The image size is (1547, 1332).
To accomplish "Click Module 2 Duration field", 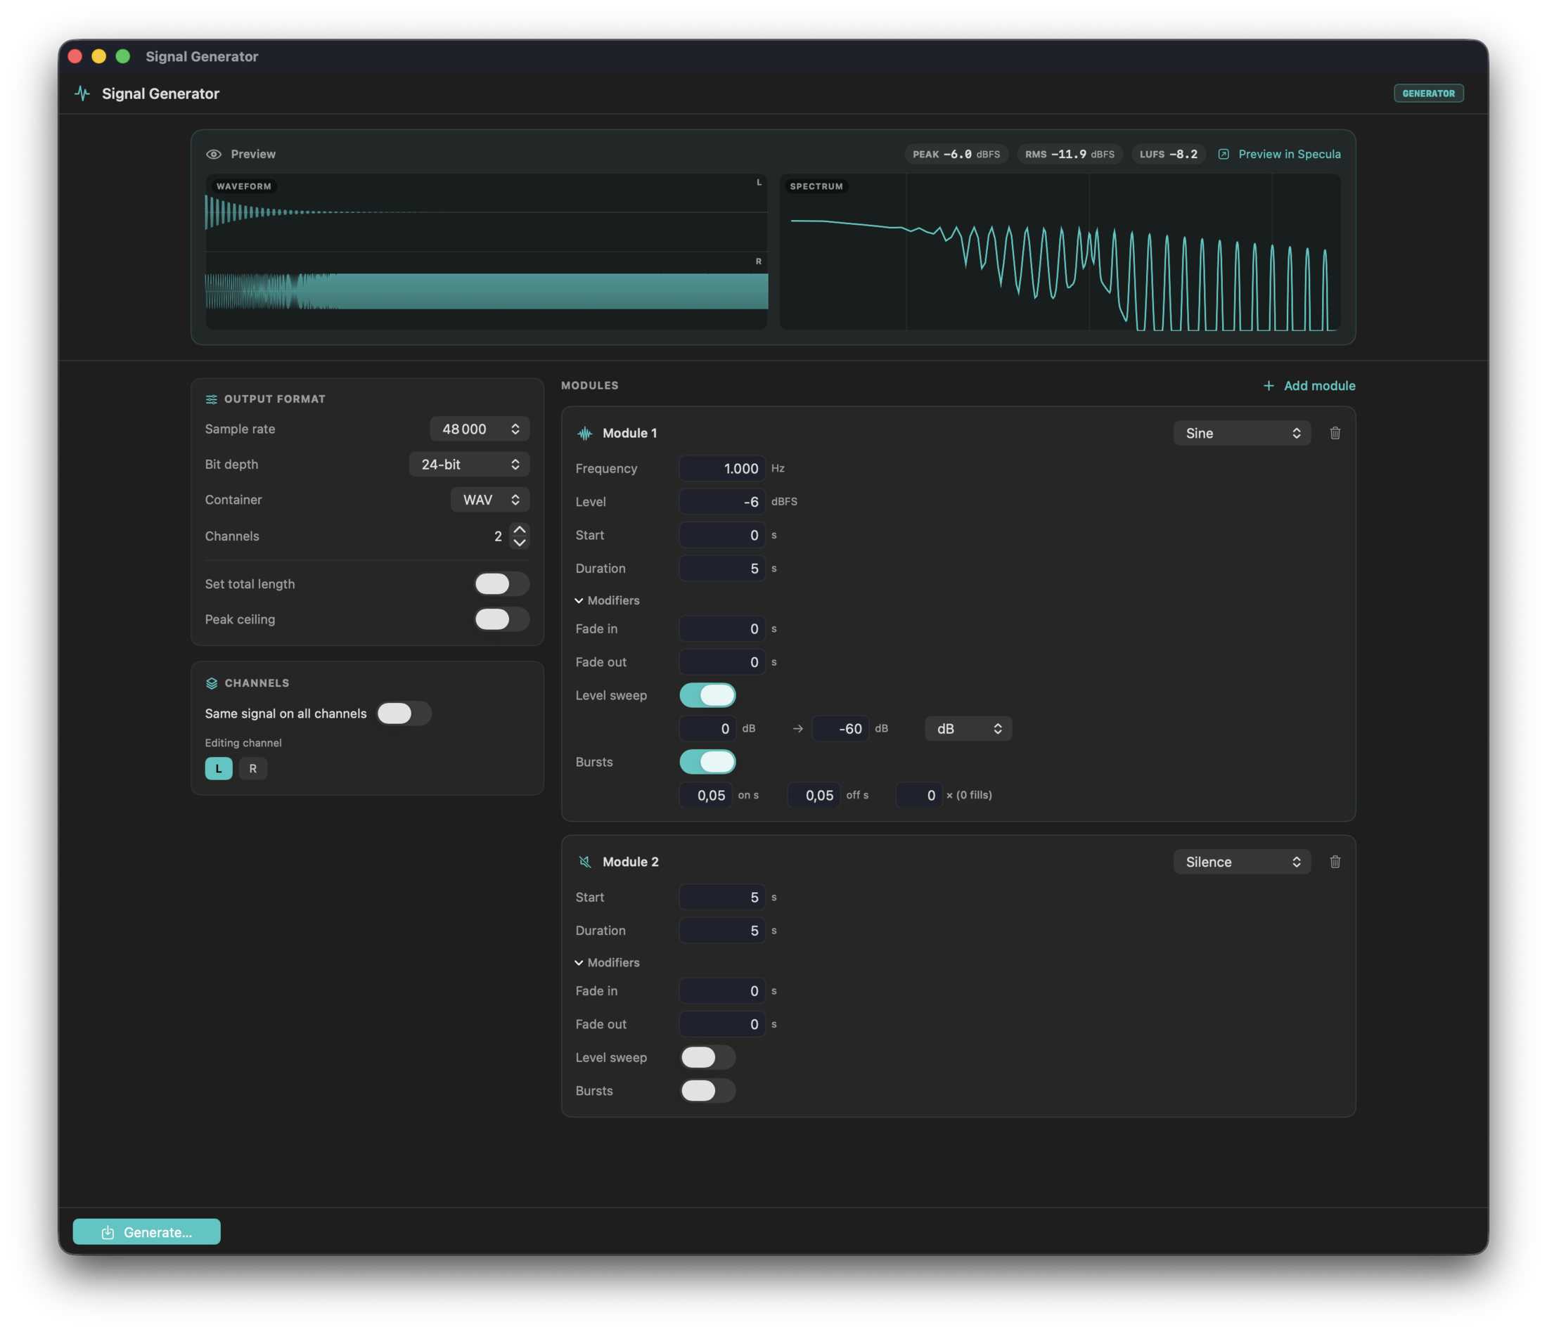I will (722, 931).
